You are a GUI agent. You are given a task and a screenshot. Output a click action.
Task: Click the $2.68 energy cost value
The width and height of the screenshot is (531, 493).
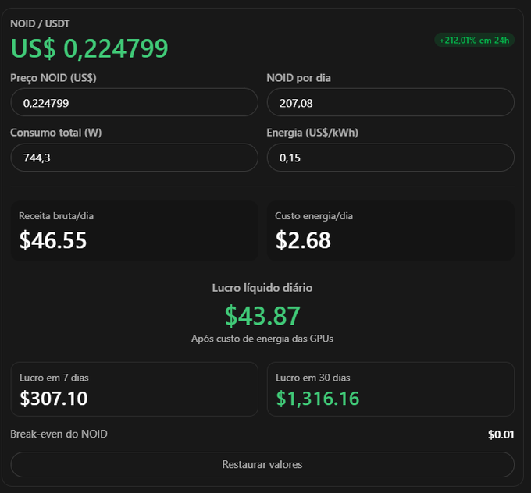pyautogui.click(x=303, y=240)
